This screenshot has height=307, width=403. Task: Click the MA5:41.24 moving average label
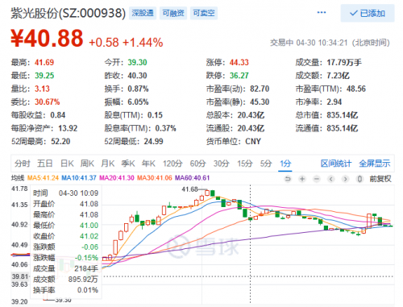[43, 178]
